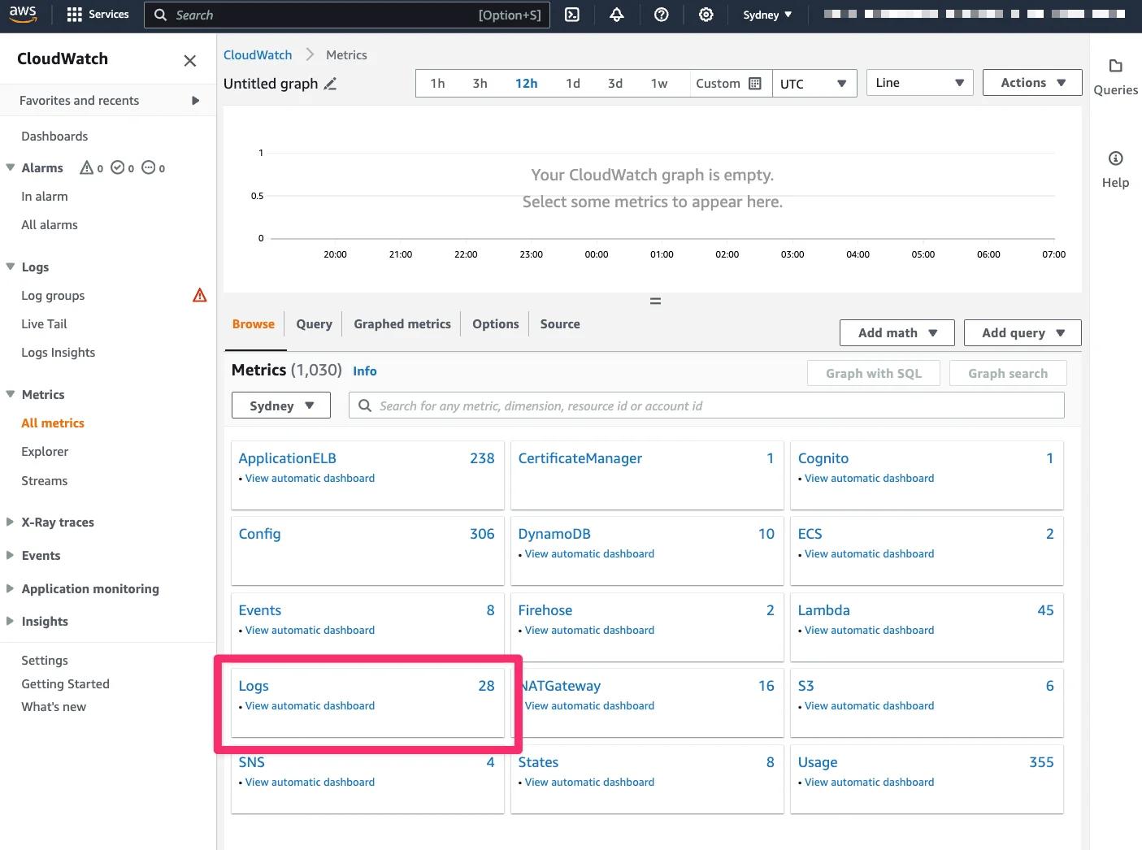Rename graph using the pencil icon
Viewport: 1142px width, 850px height.
(x=331, y=84)
